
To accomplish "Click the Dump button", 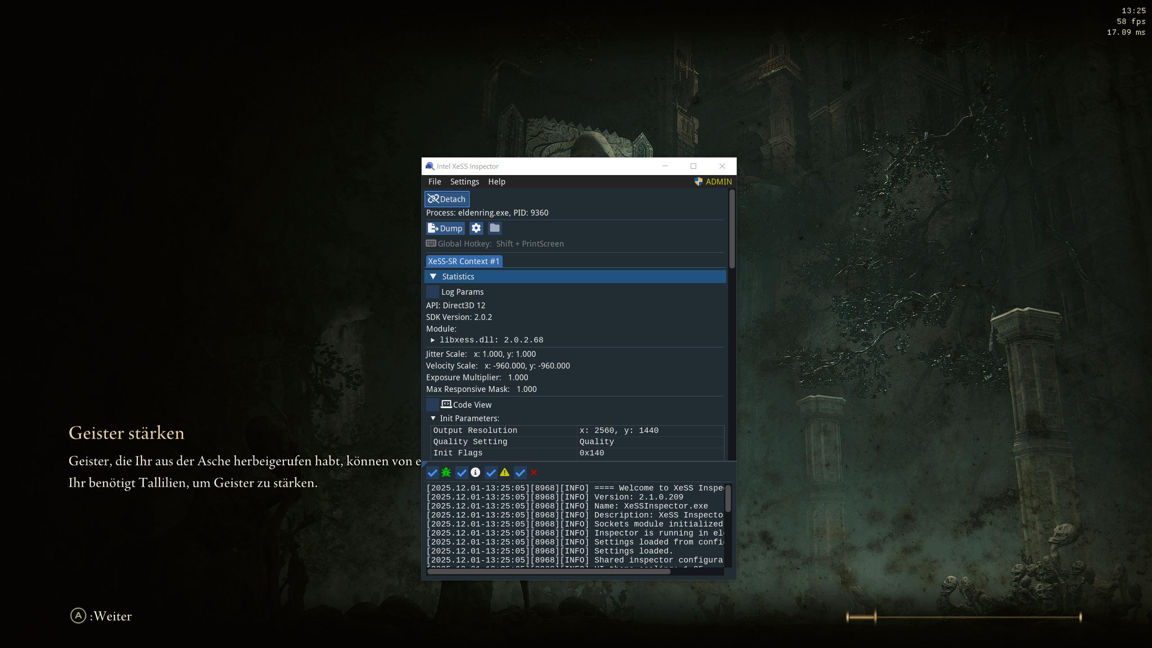I will click(445, 228).
